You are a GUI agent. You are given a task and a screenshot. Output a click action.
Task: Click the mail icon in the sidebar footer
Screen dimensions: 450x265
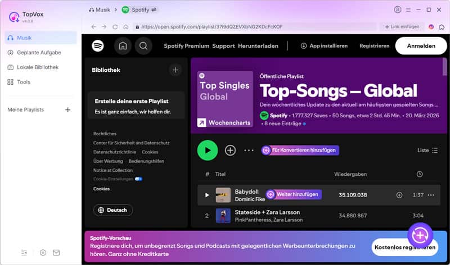tap(56, 253)
